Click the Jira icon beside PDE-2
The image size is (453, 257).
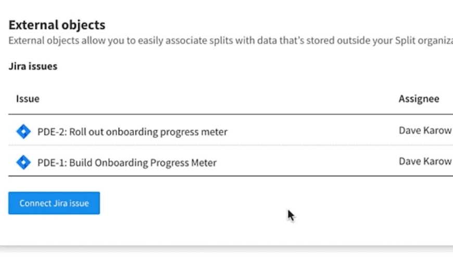coord(23,132)
